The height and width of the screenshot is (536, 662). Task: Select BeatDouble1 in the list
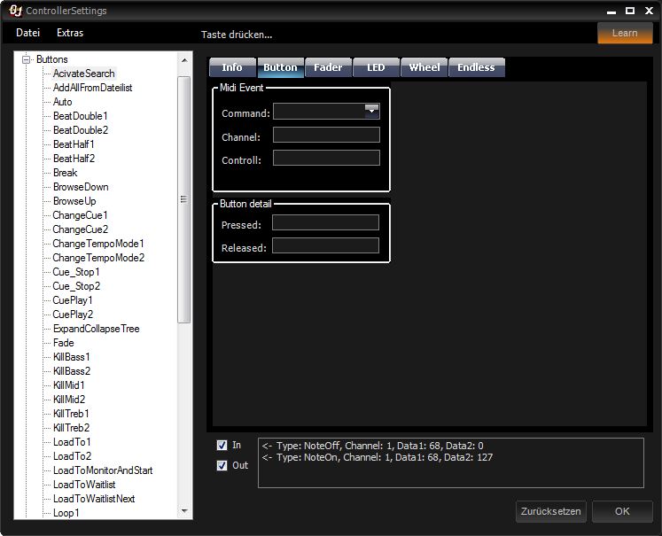(81, 116)
